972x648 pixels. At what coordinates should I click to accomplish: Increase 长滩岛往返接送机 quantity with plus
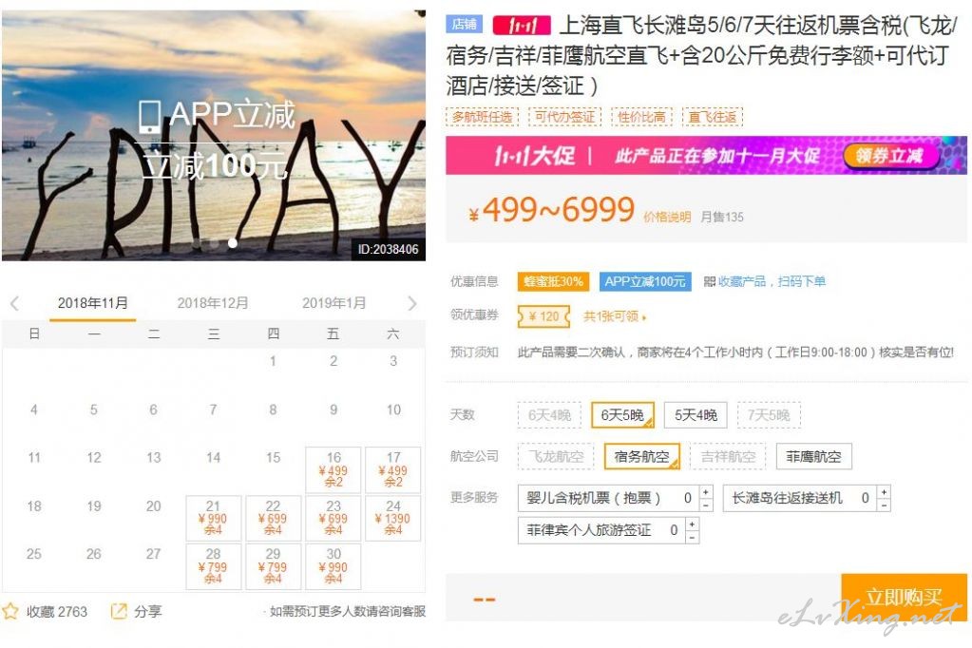tap(884, 492)
